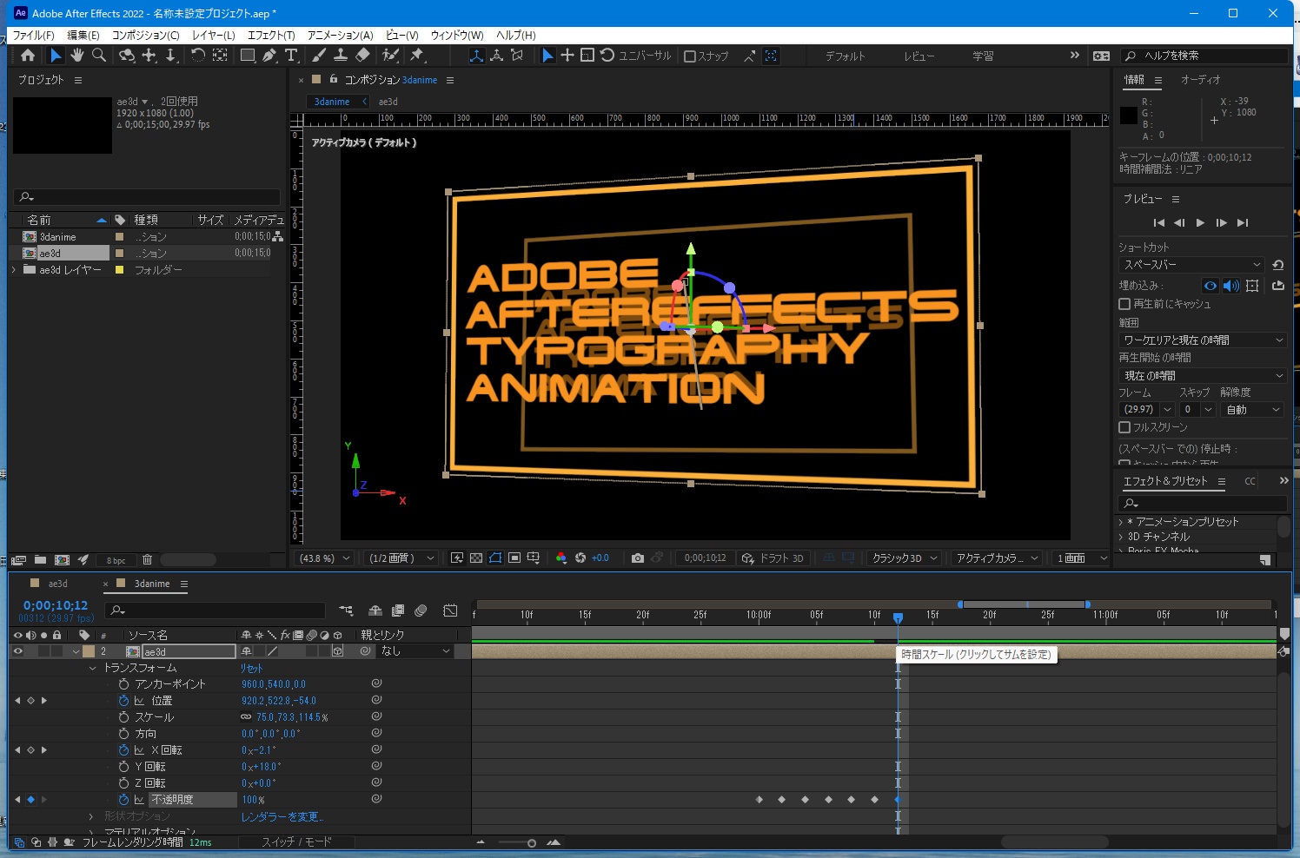Click the ドラフト 3D button

pyautogui.click(x=773, y=558)
